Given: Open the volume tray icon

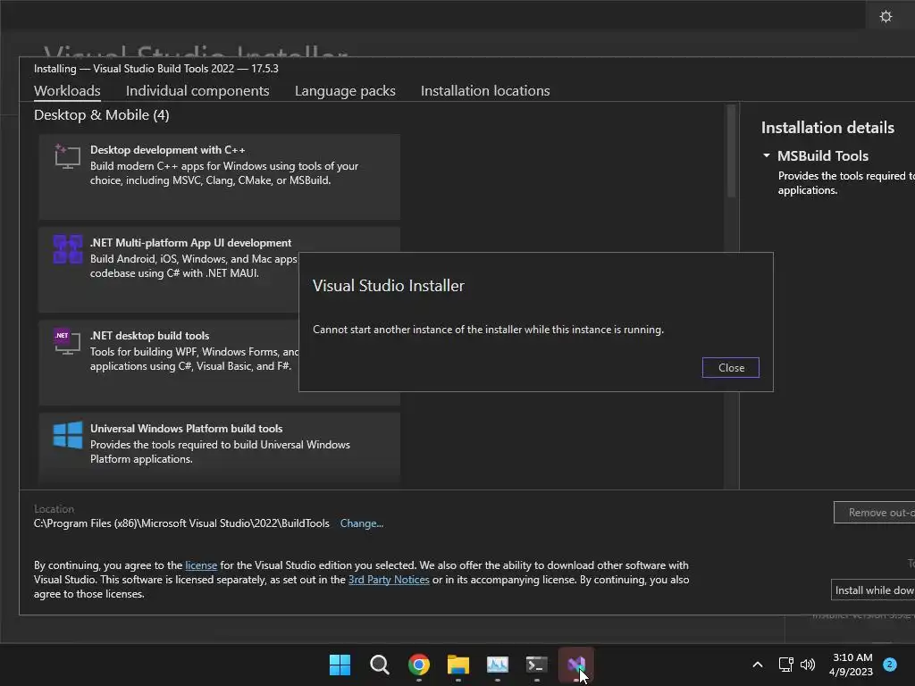Looking at the screenshot, I should click(x=808, y=665).
